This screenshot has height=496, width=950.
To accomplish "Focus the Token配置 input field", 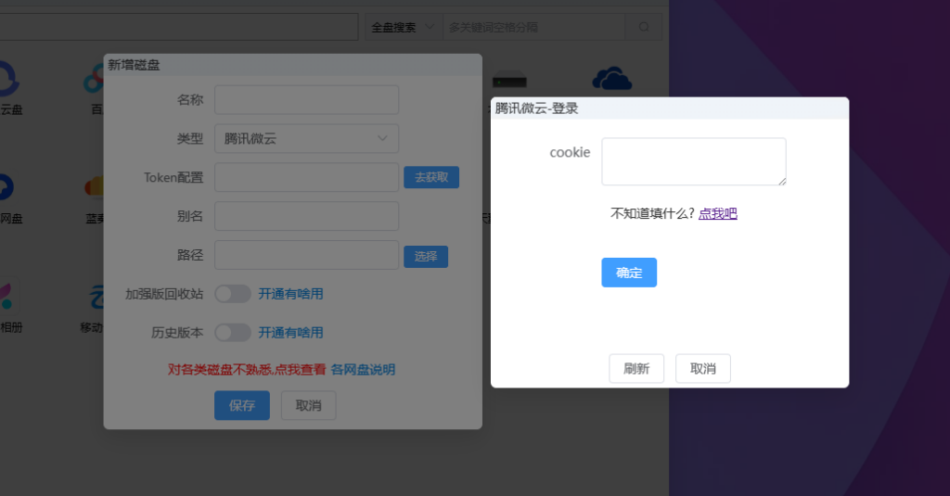I will (306, 177).
